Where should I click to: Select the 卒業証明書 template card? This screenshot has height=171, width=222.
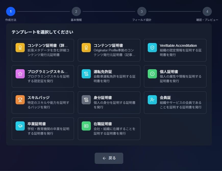click(43, 129)
